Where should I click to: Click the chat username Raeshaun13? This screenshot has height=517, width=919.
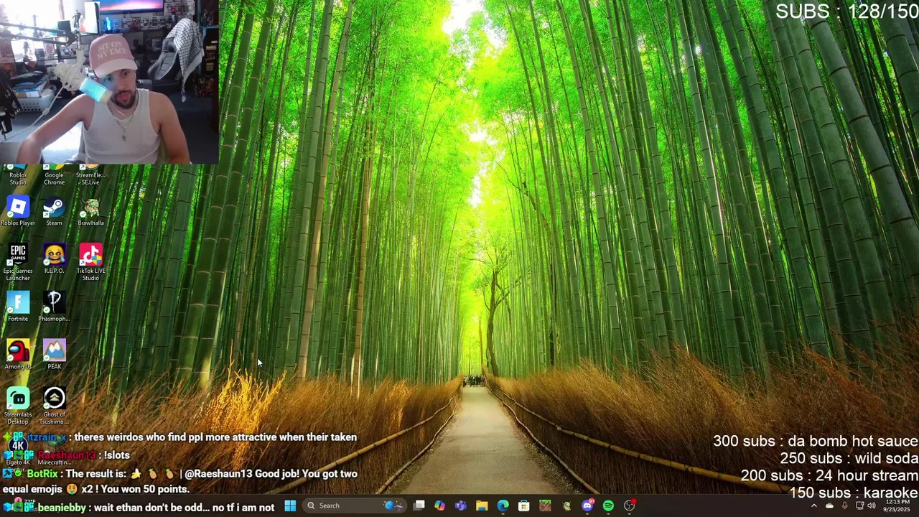click(x=66, y=455)
